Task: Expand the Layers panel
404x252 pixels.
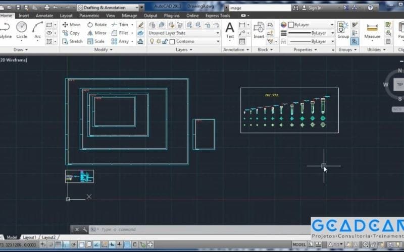Action: [184, 49]
